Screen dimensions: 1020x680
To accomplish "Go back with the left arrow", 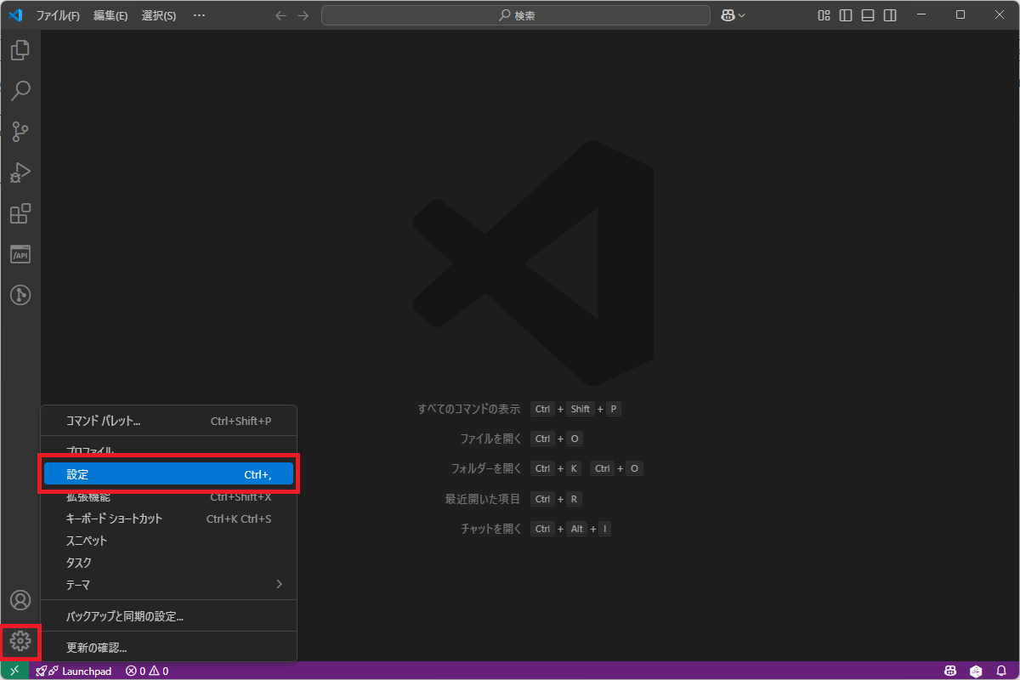I will [x=281, y=15].
